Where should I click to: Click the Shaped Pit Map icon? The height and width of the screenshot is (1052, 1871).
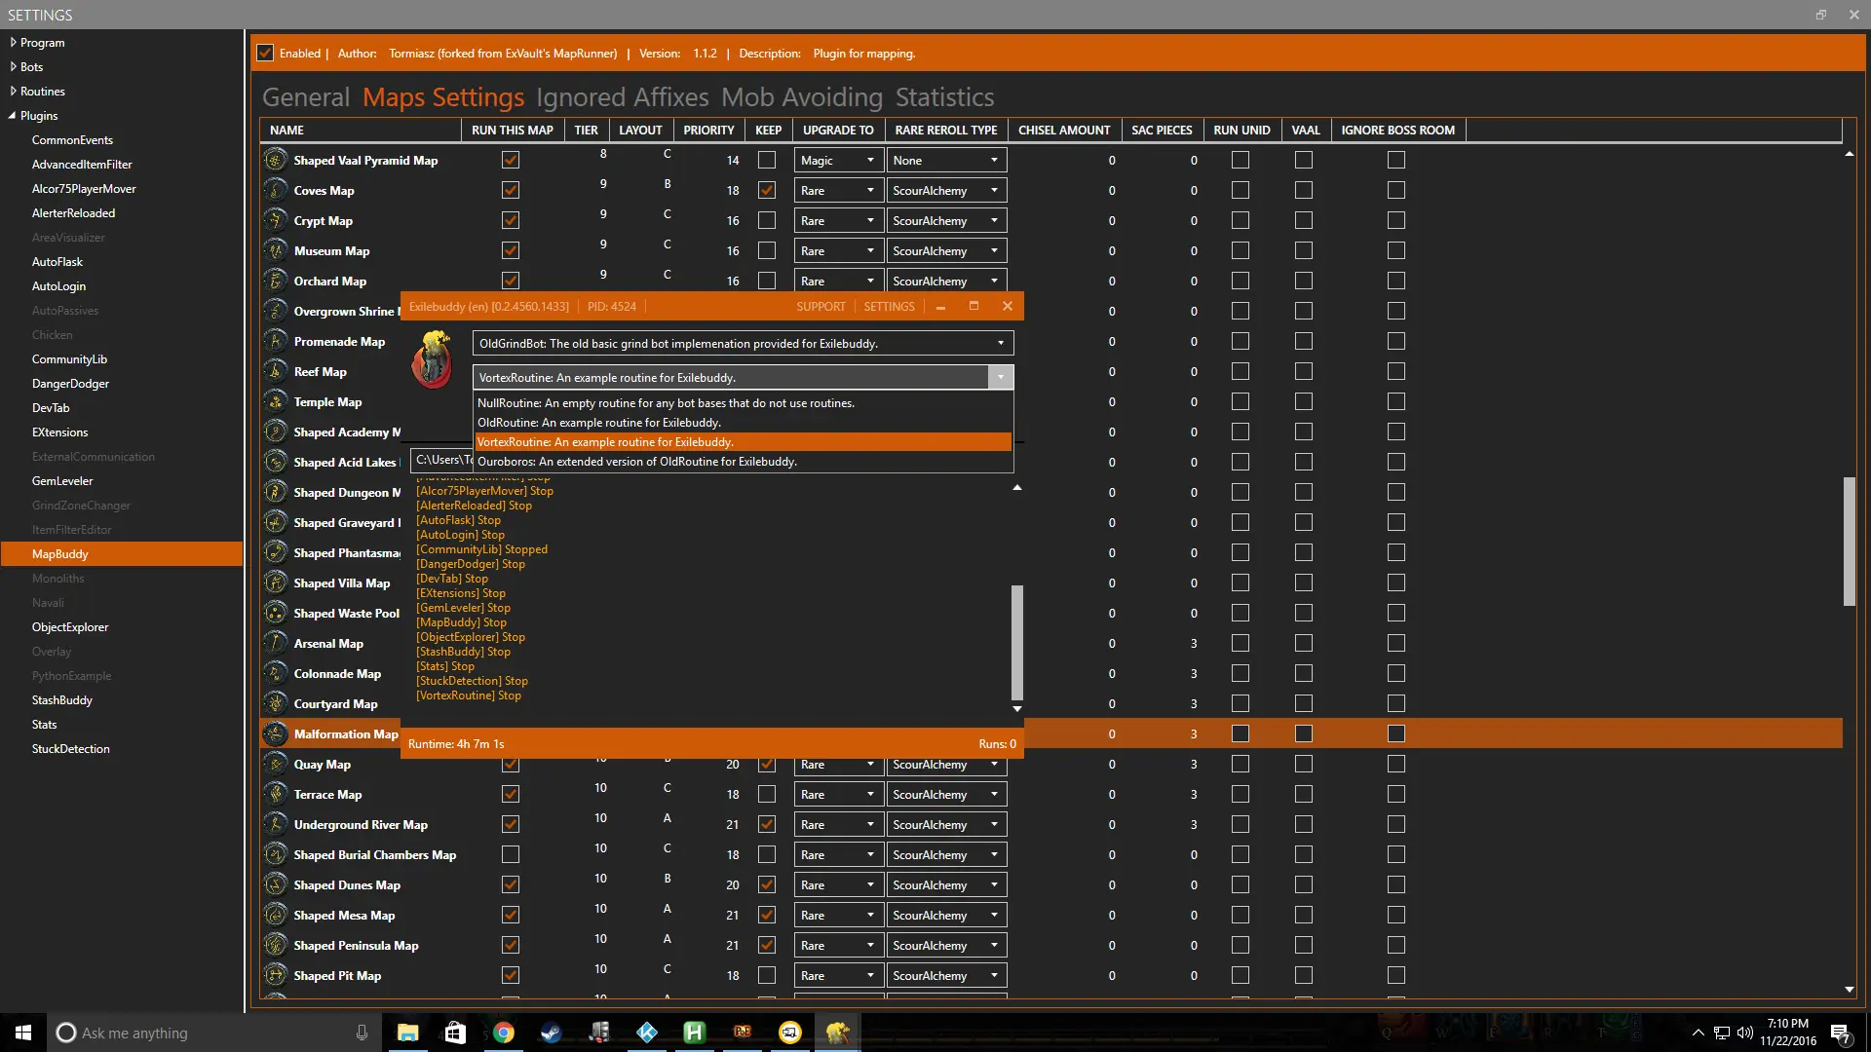[276, 975]
